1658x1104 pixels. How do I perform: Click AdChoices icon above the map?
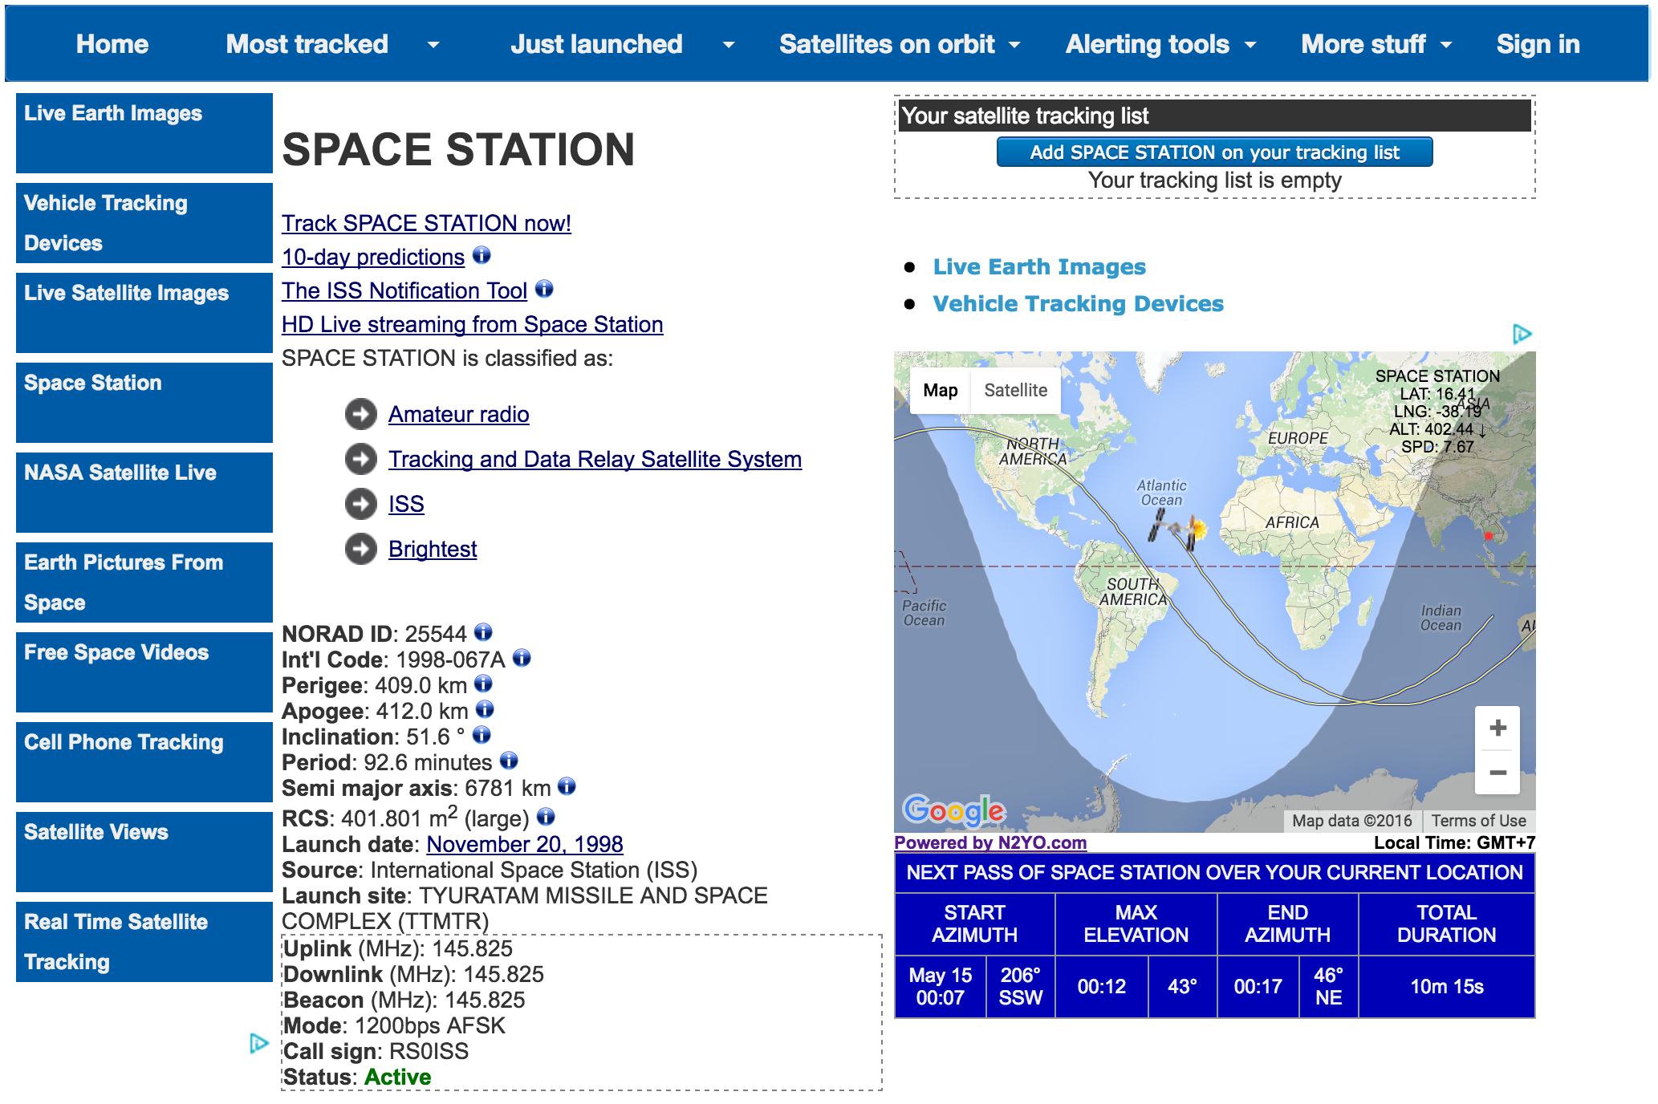(1522, 334)
